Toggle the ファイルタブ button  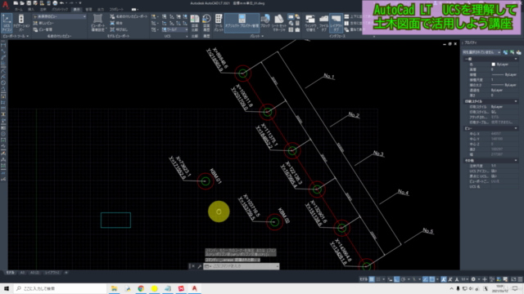[323, 23]
